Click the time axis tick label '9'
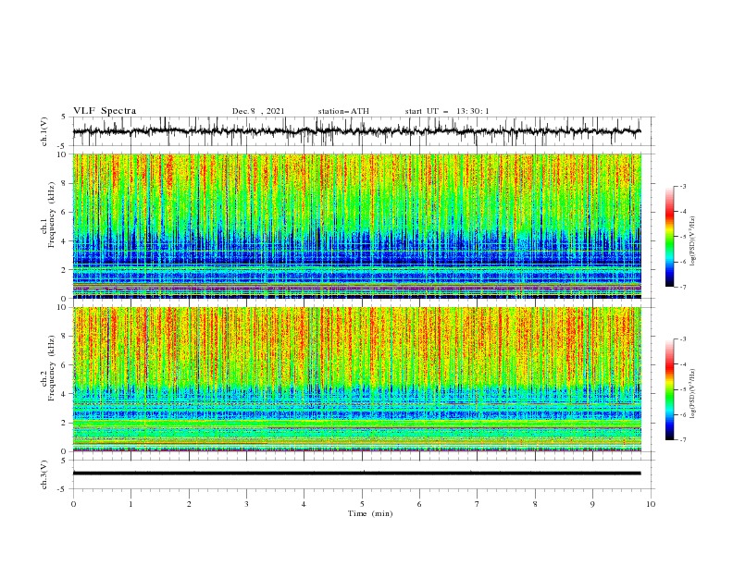Image resolution: width=733 pixels, height=566 pixels. tap(592, 504)
